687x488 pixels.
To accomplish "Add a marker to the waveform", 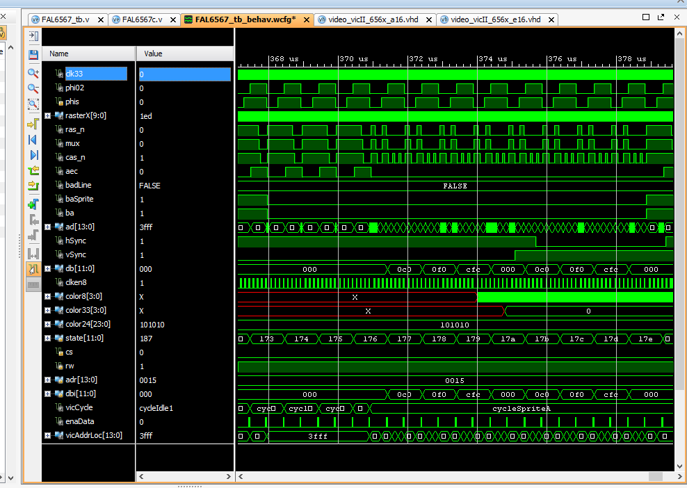I will pos(33,204).
